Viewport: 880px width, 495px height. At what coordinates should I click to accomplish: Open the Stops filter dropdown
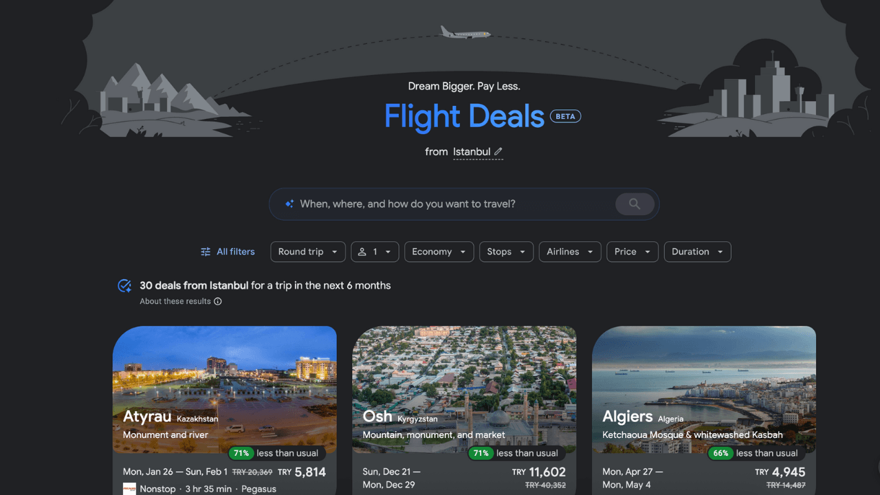[506, 252]
